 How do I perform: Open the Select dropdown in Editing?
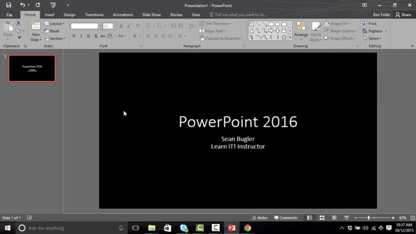pos(372,39)
